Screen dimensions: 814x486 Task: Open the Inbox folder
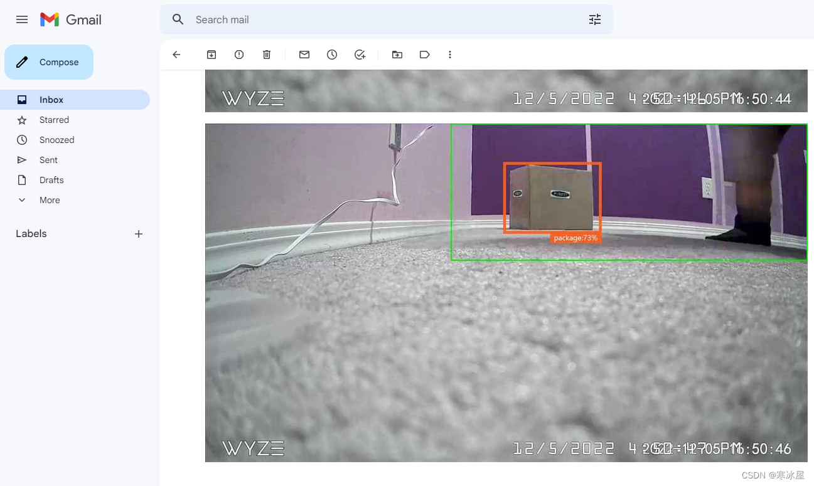(75, 100)
